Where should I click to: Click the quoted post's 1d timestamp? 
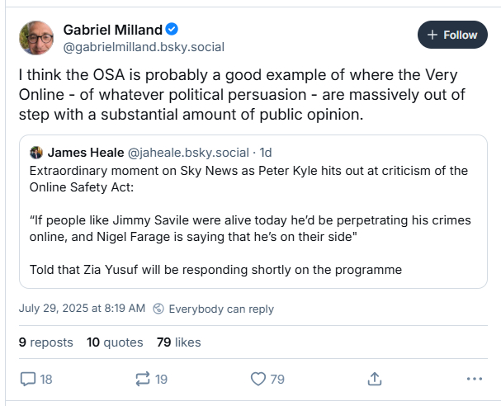[x=268, y=153]
